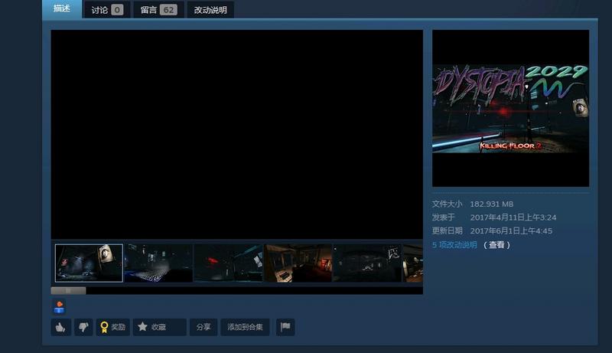
Task: Click the main black media viewer
Action: click(x=237, y=134)
